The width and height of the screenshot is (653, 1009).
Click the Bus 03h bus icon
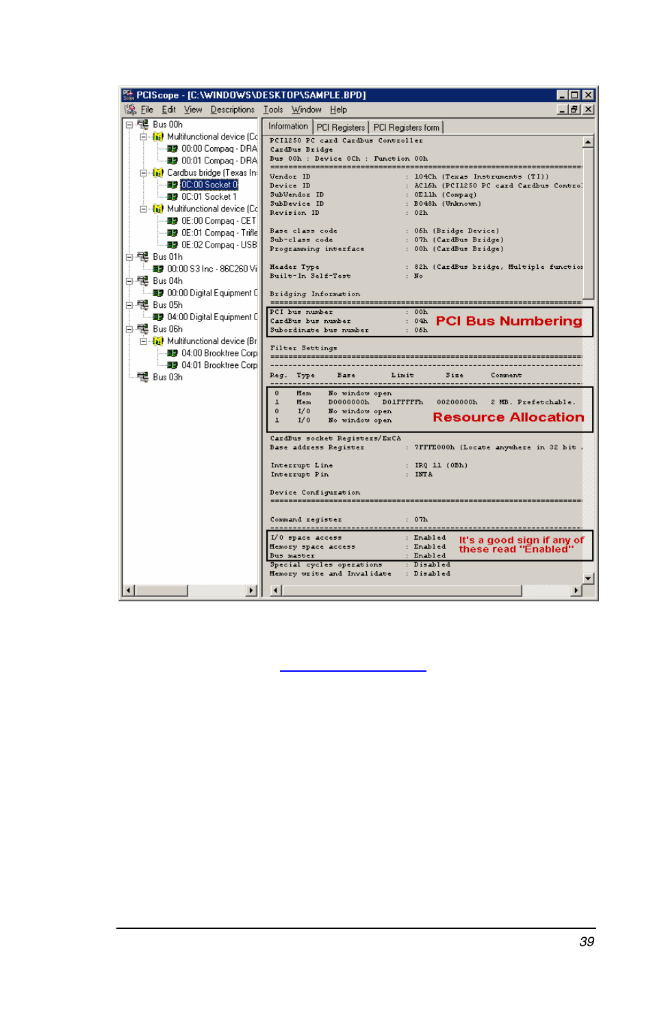pos(142,376)
